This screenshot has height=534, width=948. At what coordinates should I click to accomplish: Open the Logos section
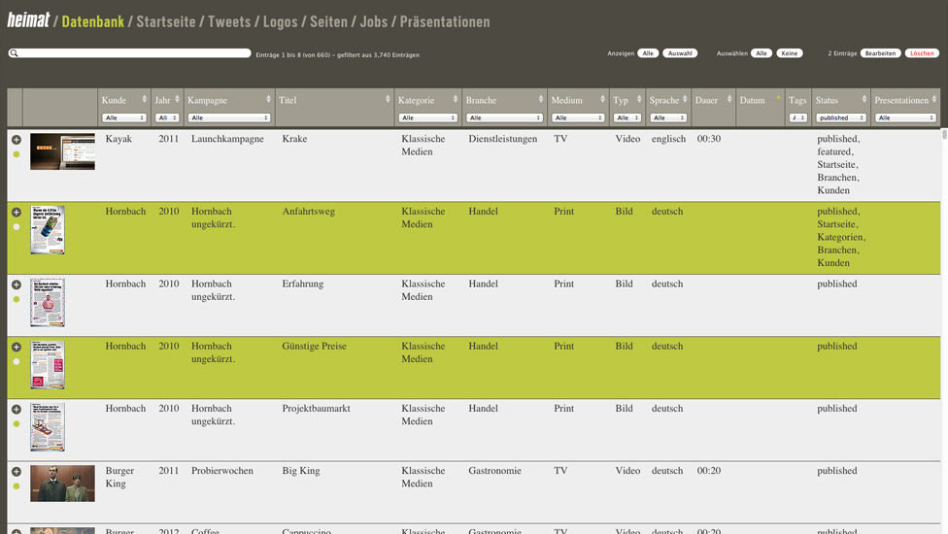point(281,21)
